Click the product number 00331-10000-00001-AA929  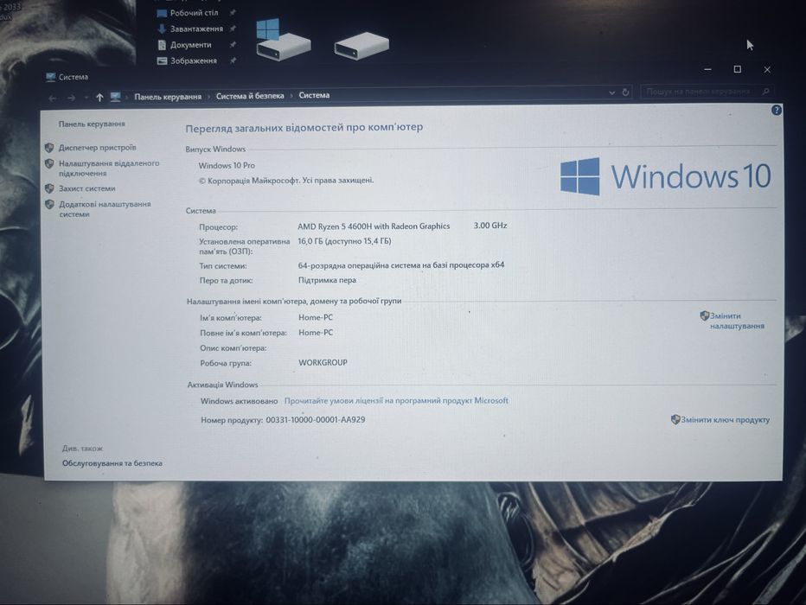[x=316, y=419]
